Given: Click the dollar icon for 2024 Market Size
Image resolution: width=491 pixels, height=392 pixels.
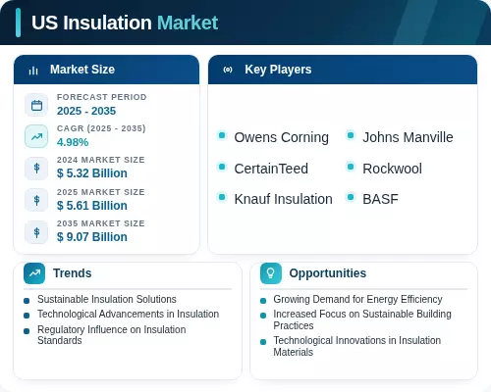Looking at the screenshot, I should (x=36, y=169).
